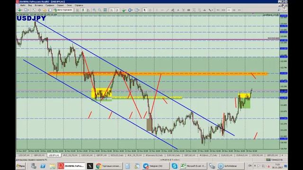Open the Periods clock icon

coord(130,10)
